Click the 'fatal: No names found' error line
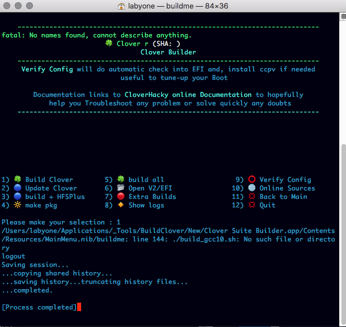Viewport: 346px width, 327px height. coord(96,35)
